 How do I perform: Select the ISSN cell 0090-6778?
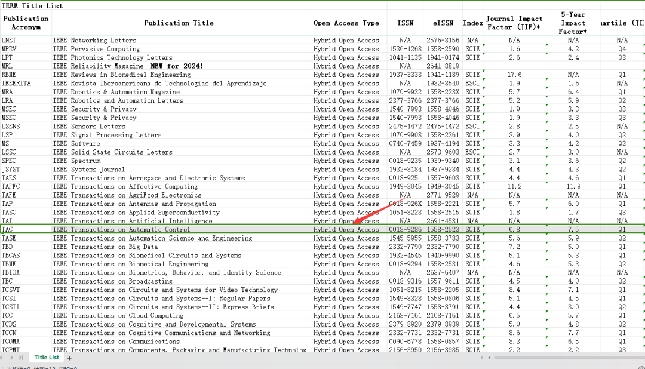tap(405, 342)
